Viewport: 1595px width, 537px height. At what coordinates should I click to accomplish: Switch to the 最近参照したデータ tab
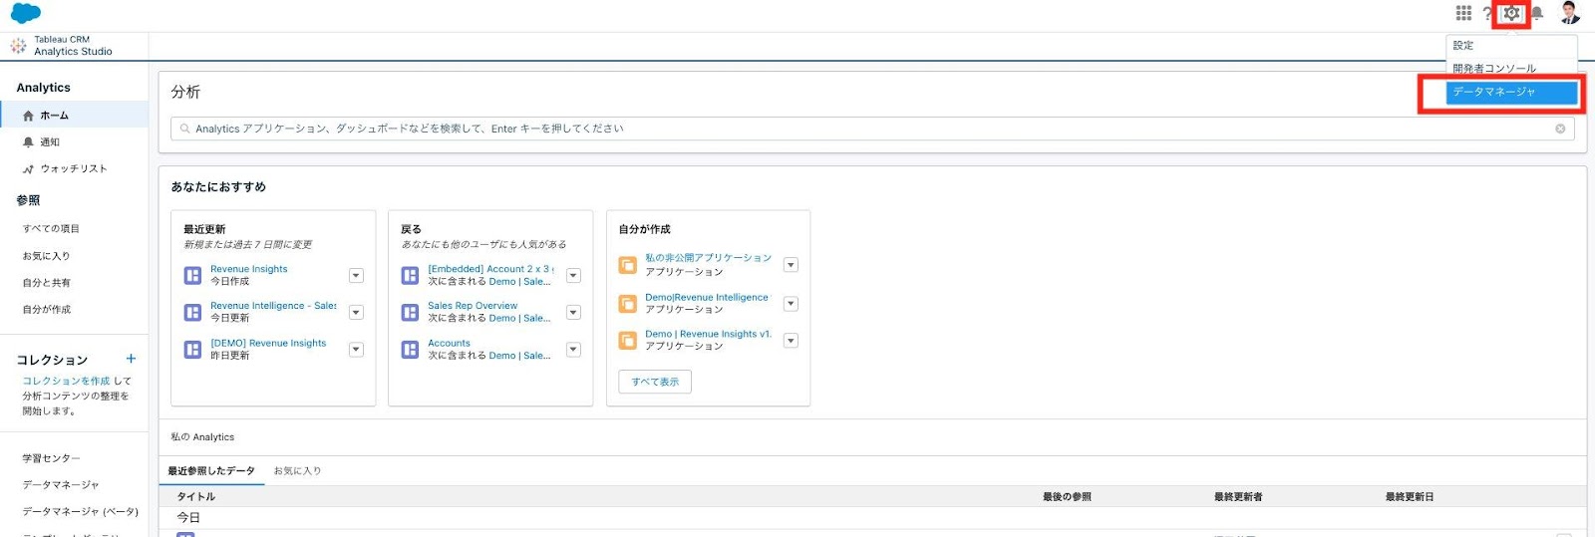[x=211, y=471]
